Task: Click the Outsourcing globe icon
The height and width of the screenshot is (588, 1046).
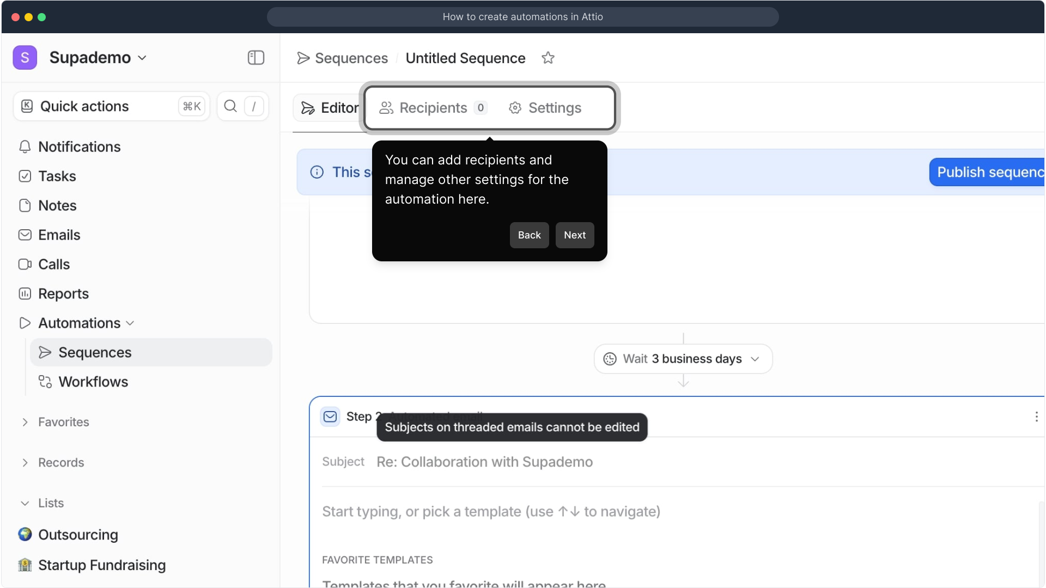Action: 25,535
